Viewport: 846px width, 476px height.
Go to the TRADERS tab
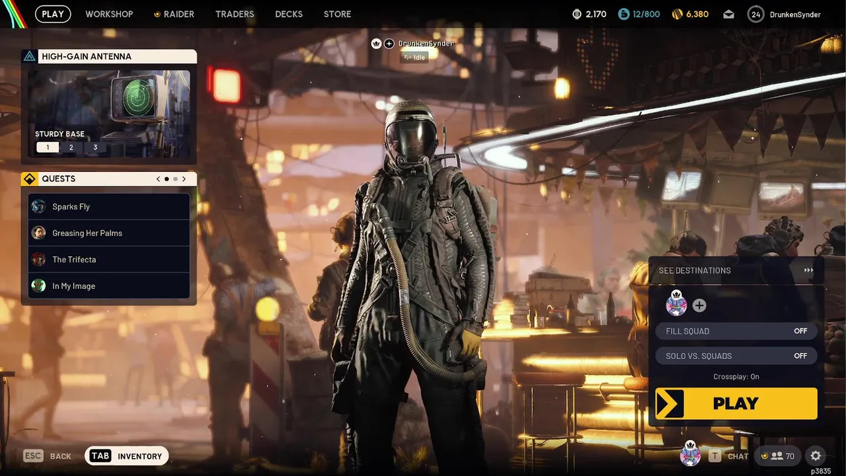pyautogui.click(x=235, y=14)
